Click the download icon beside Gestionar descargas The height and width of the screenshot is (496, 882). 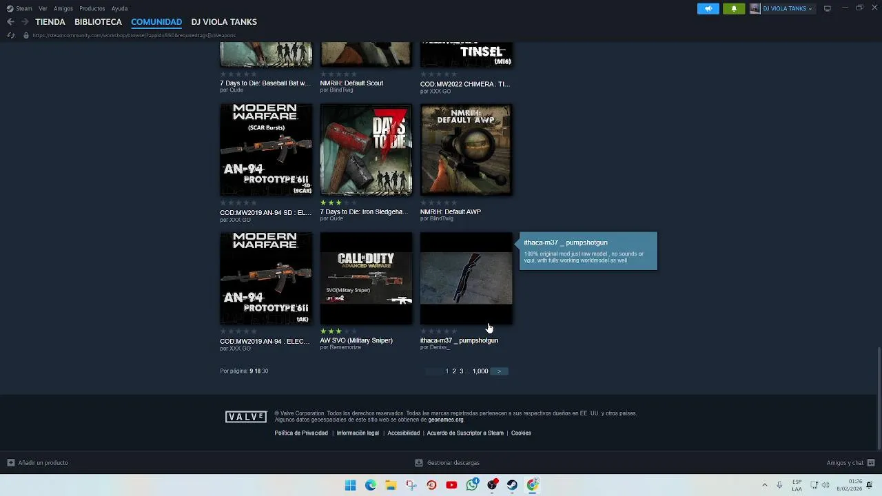click(x=419, y=463)
